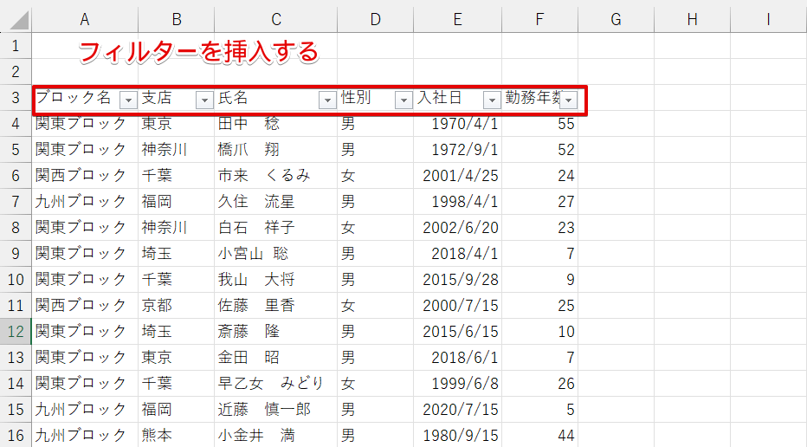The image size is (807, 447).
Task: Click cell with name 久住 流星
Action: click(x=276, y=201)
